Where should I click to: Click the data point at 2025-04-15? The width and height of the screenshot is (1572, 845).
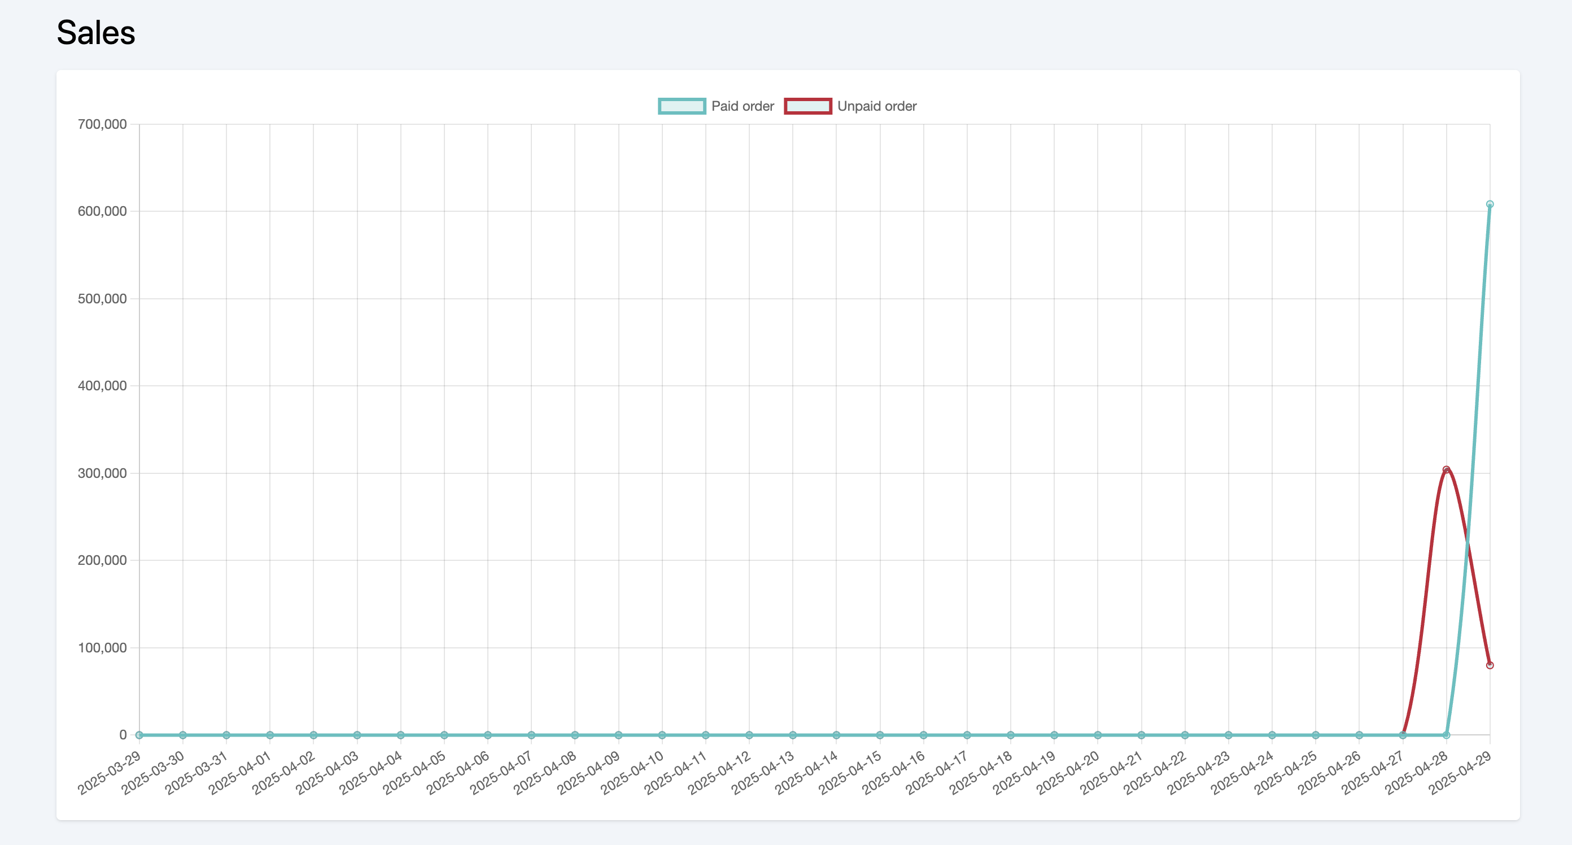(880, 735)
